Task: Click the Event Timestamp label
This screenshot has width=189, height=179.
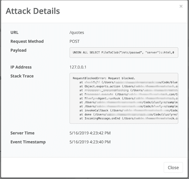Action: (28, 142)
